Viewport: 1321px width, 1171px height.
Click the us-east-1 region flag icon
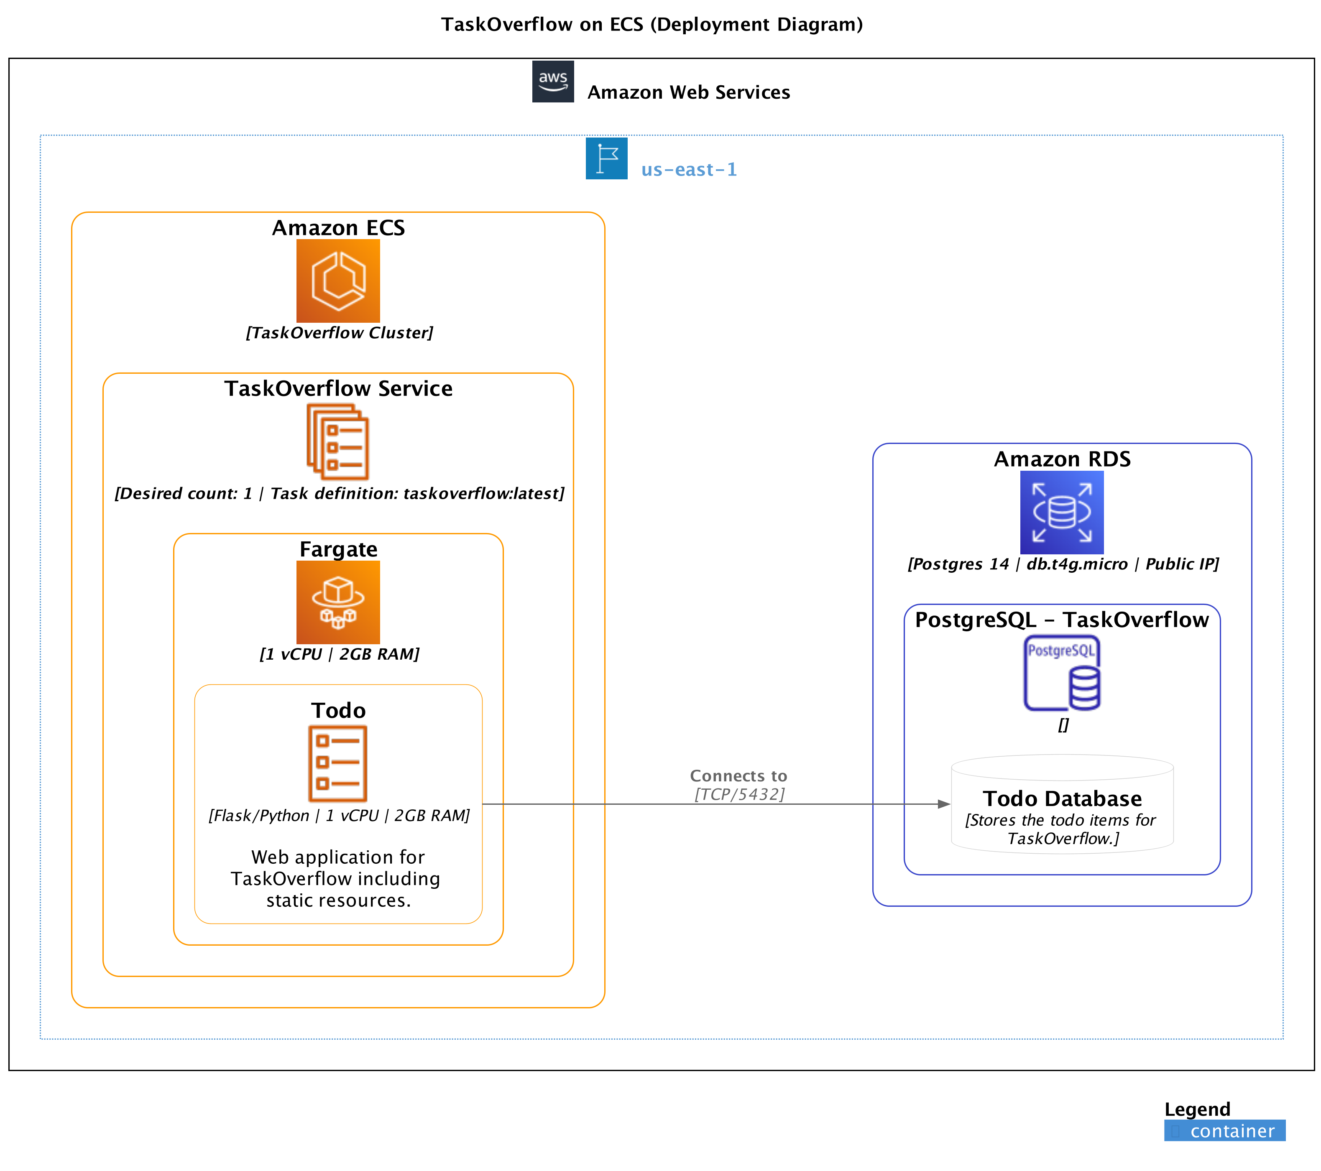(x=606, y=158)
